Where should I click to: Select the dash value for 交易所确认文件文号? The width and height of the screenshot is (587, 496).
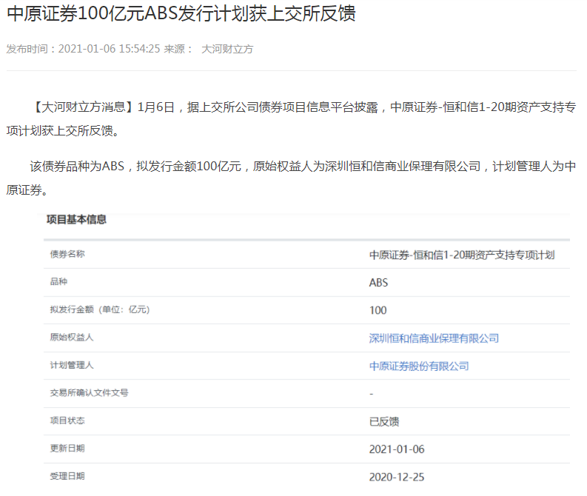click(x=372, y=394)
